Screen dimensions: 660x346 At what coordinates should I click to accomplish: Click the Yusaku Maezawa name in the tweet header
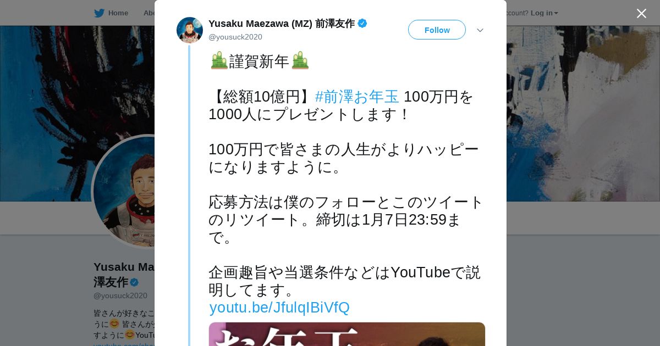[x=282, y=24]
